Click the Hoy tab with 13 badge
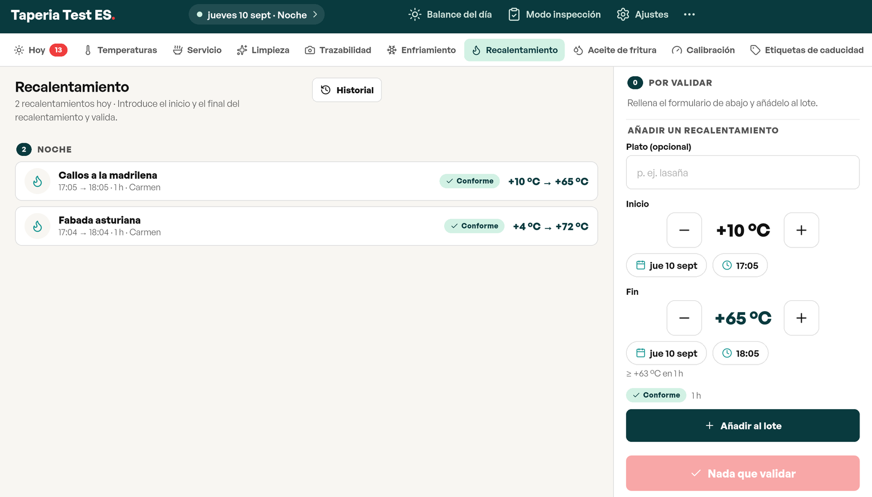872x497 pixels. 40,50
